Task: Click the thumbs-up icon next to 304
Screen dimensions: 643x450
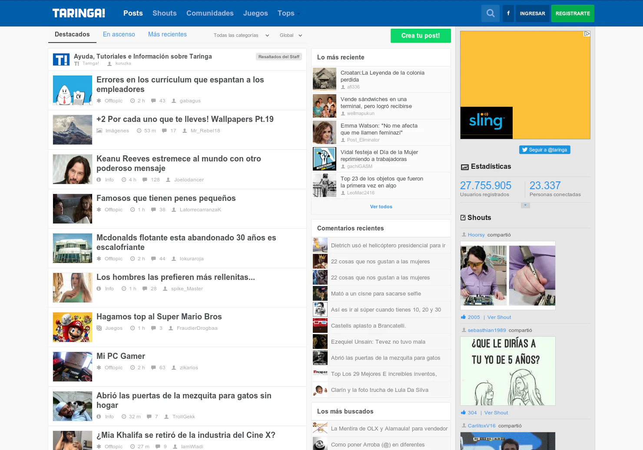Action: tap(463, 413)
